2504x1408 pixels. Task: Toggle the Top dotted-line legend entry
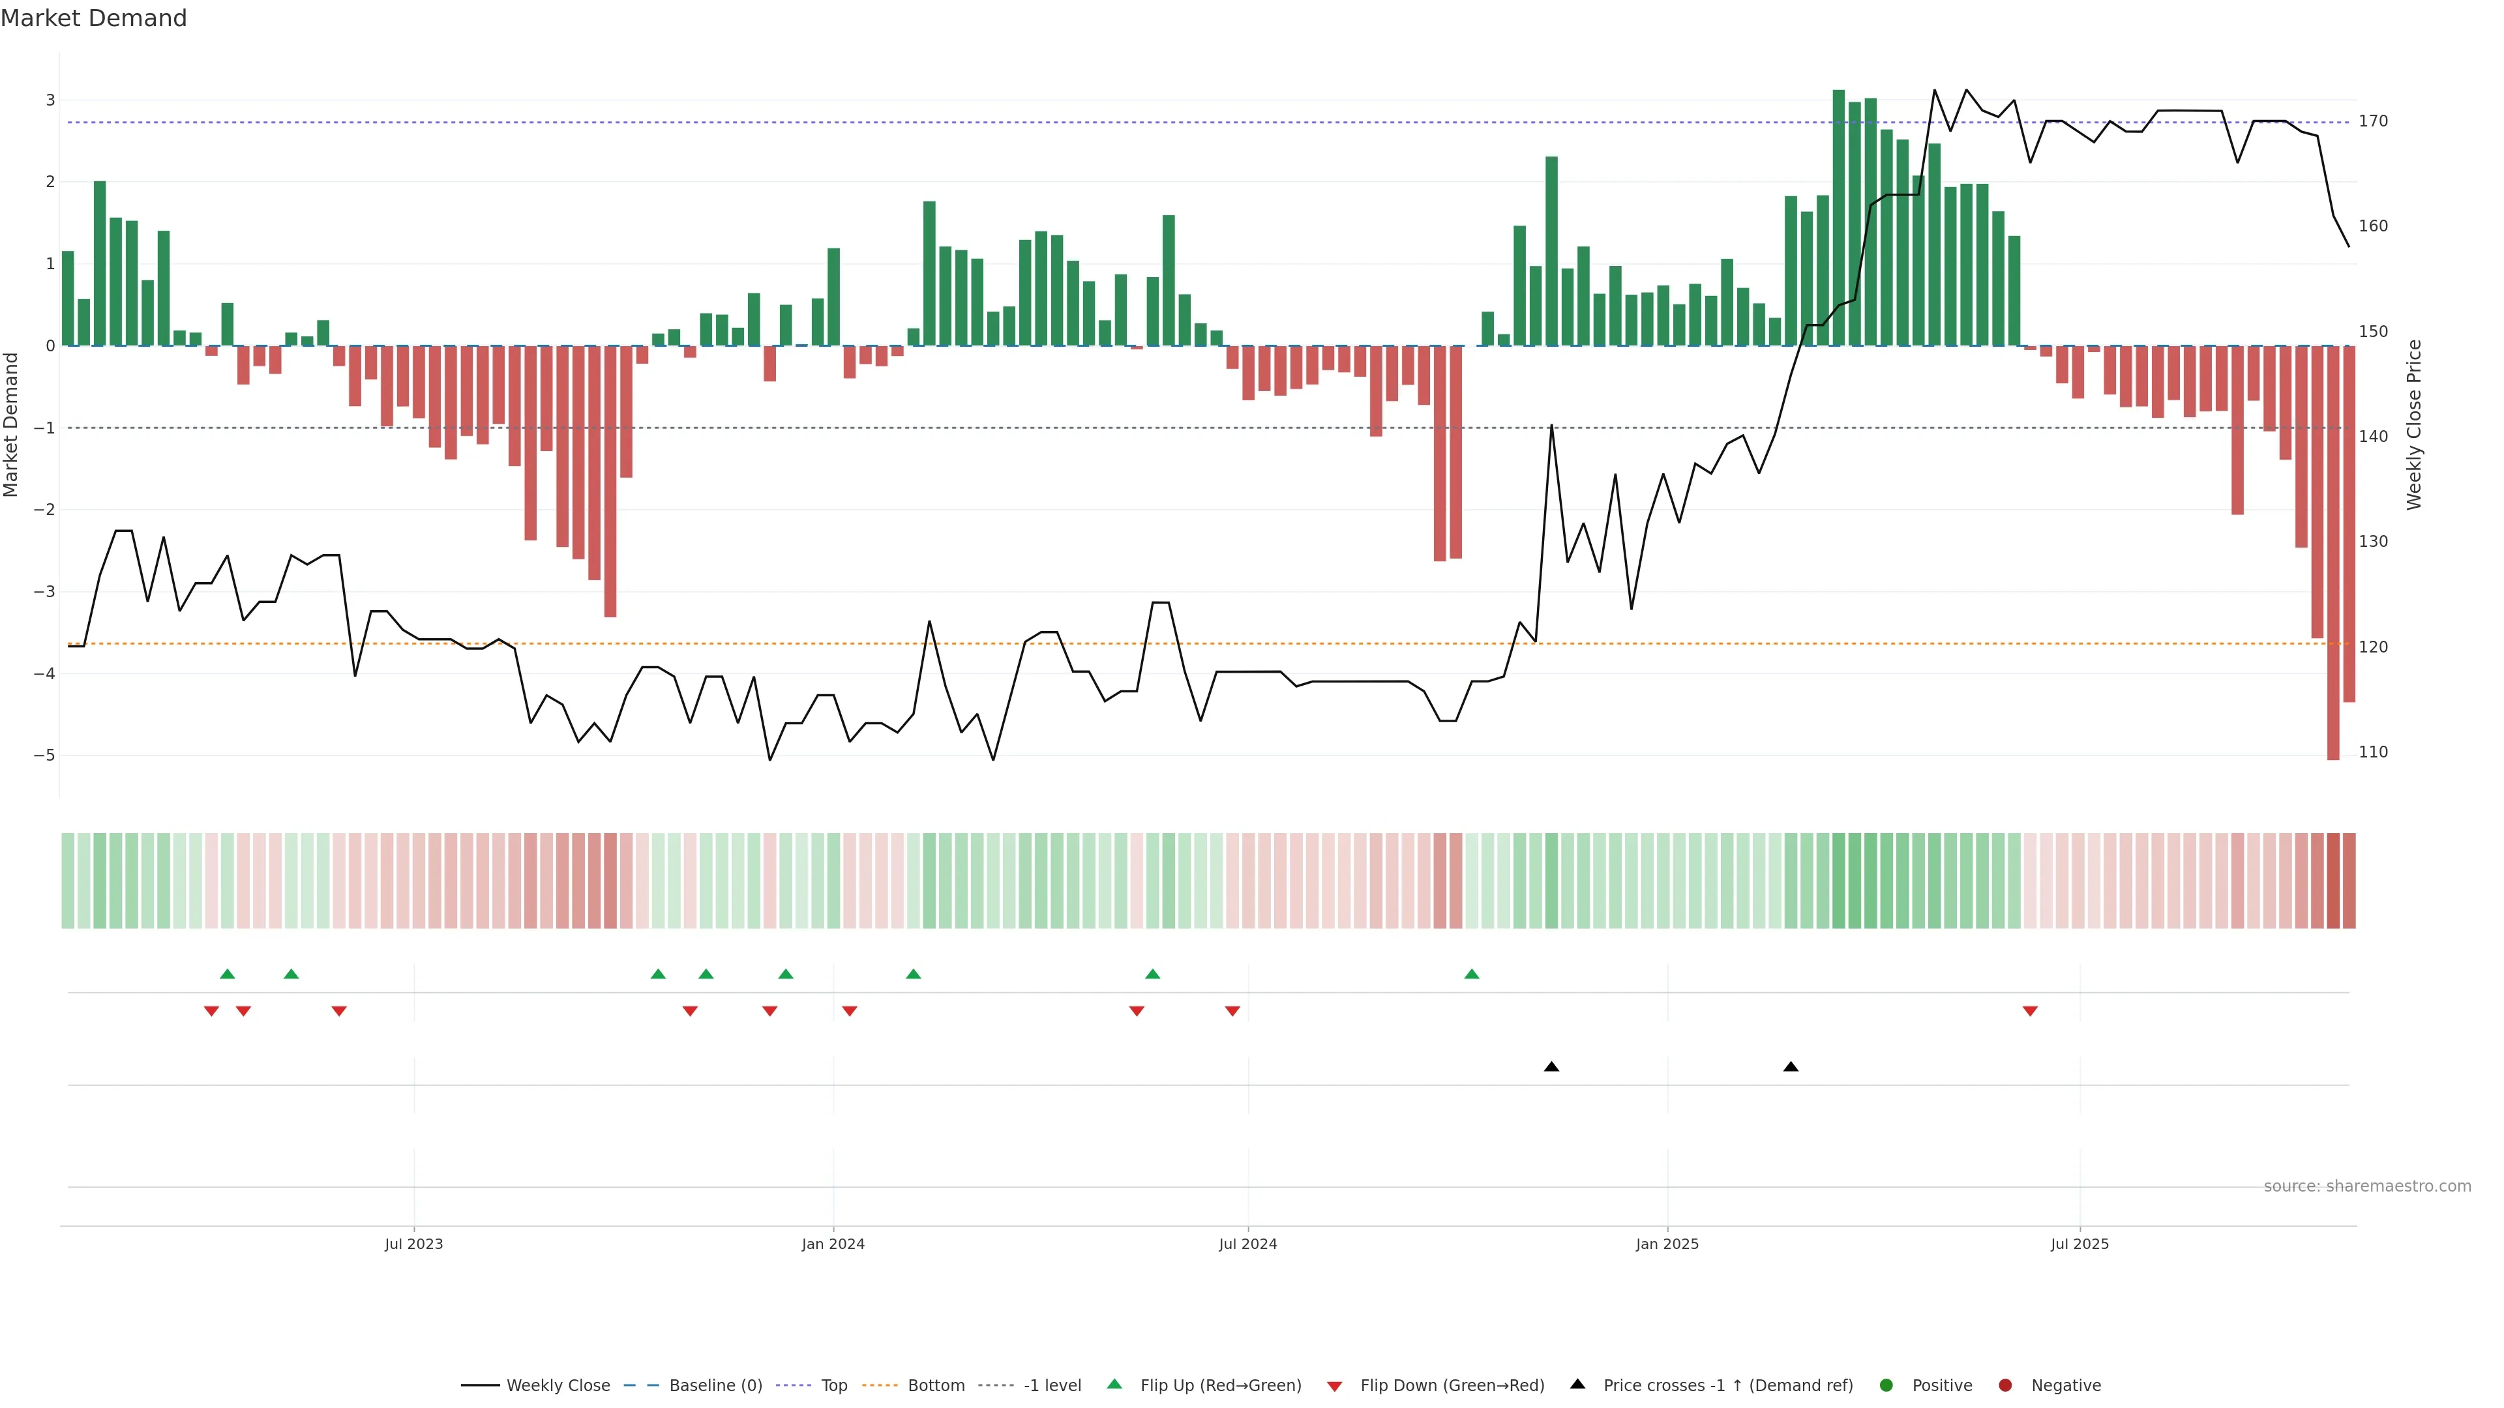[x=833, y=1385]
